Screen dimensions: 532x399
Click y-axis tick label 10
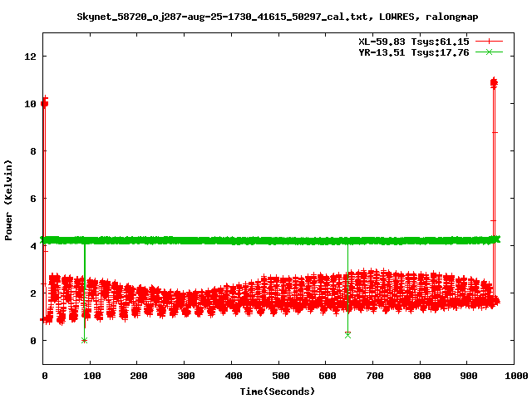pyautogui.click(x=30, y=104)
